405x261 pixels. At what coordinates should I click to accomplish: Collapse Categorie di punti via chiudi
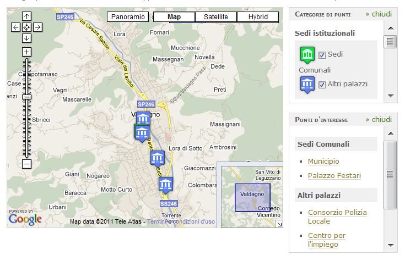coord(378,14)
